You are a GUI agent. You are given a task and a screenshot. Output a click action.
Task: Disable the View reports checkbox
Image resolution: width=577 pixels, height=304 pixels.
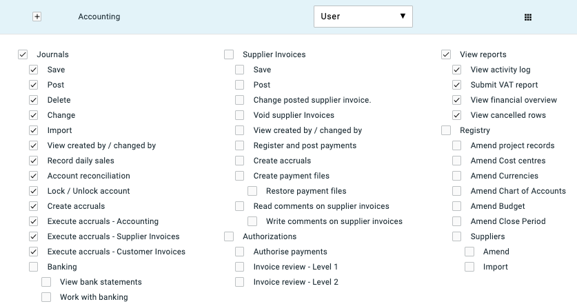click(446, 54)
